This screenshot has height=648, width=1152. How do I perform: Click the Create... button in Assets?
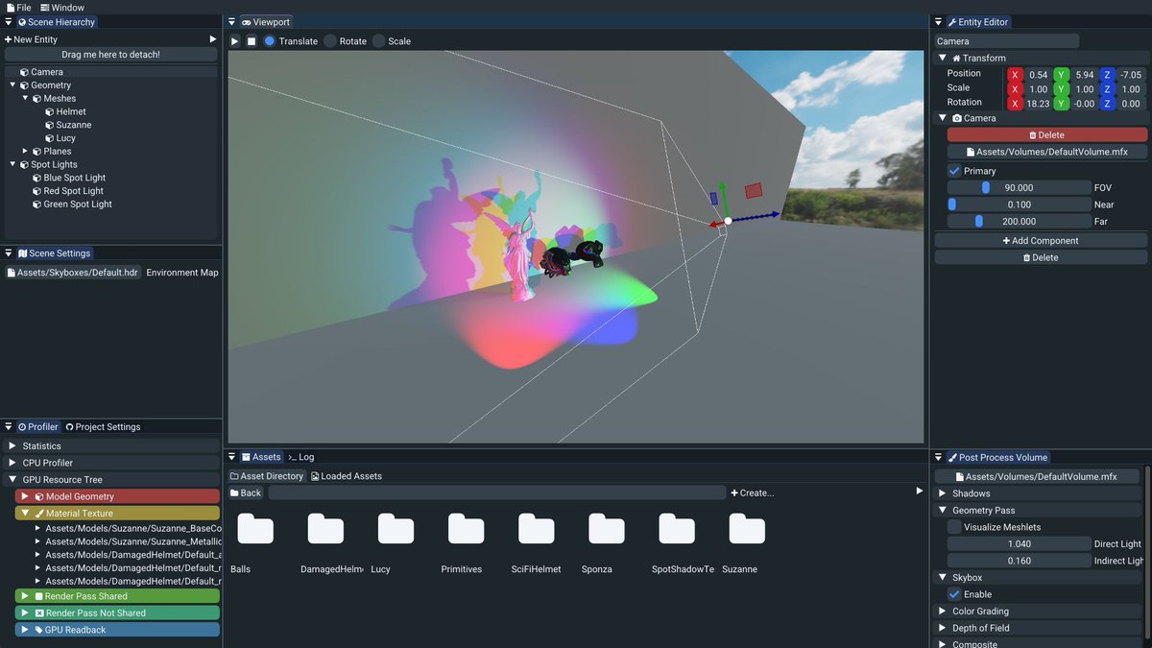coord(752,492)
